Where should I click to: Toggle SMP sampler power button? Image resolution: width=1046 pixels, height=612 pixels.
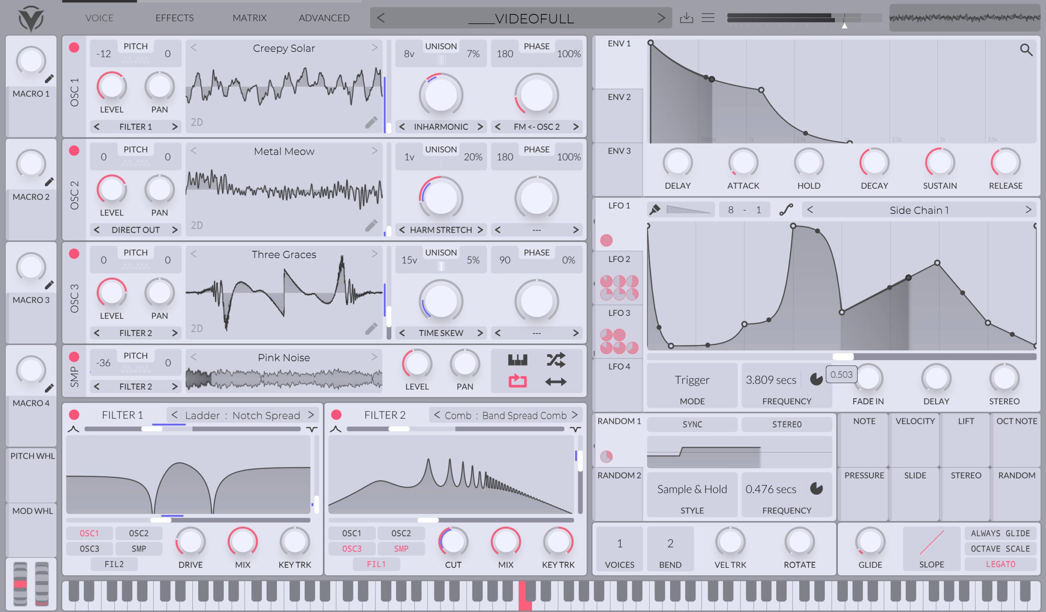tap(74, 356)
